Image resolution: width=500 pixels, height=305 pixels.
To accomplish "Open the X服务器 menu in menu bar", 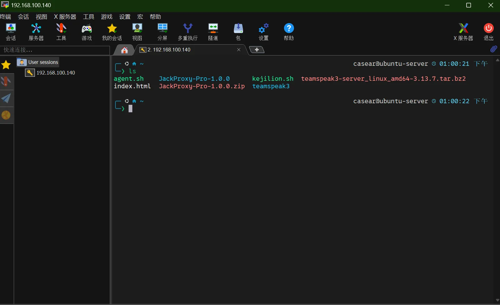I will [x=65, y=17].
